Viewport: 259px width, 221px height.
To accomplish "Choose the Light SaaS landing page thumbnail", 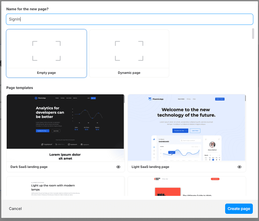I will (x=187, y=127).
